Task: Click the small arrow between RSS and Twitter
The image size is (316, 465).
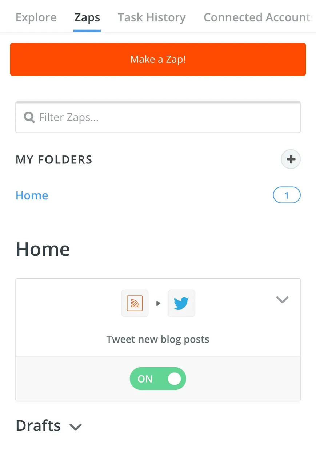Action: pyautogui.click(x=158, y=303)
